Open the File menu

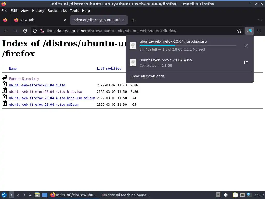coord(4,11)
